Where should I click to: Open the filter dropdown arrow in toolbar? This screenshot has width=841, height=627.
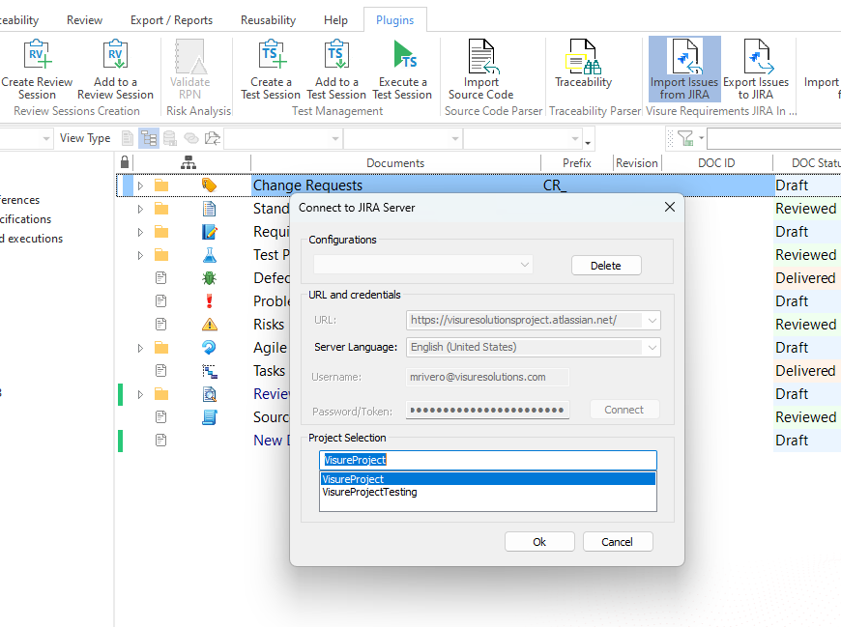click(701, 138)
